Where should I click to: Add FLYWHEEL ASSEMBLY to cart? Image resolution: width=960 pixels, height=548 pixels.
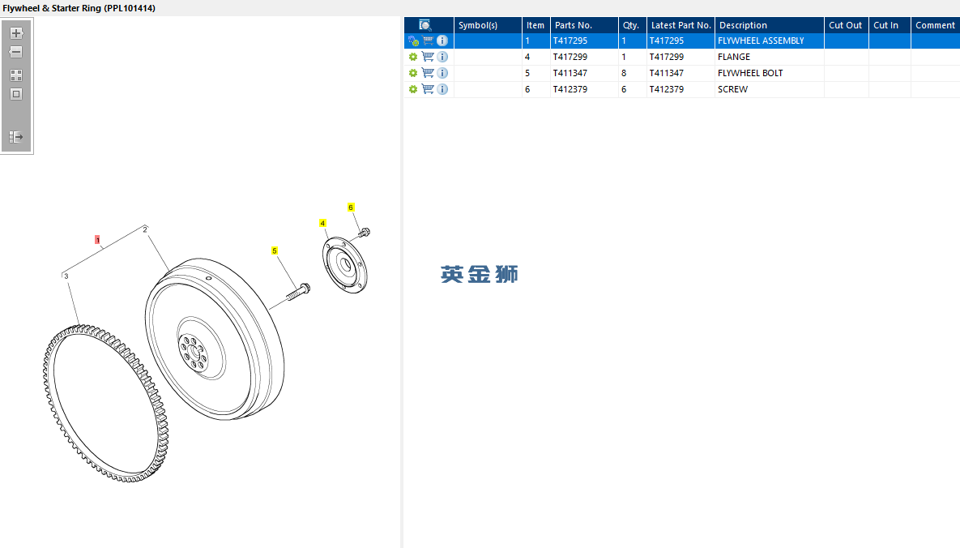428,41
